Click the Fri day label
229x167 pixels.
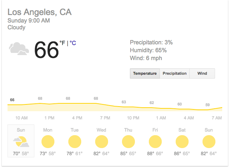pos(155,130)
